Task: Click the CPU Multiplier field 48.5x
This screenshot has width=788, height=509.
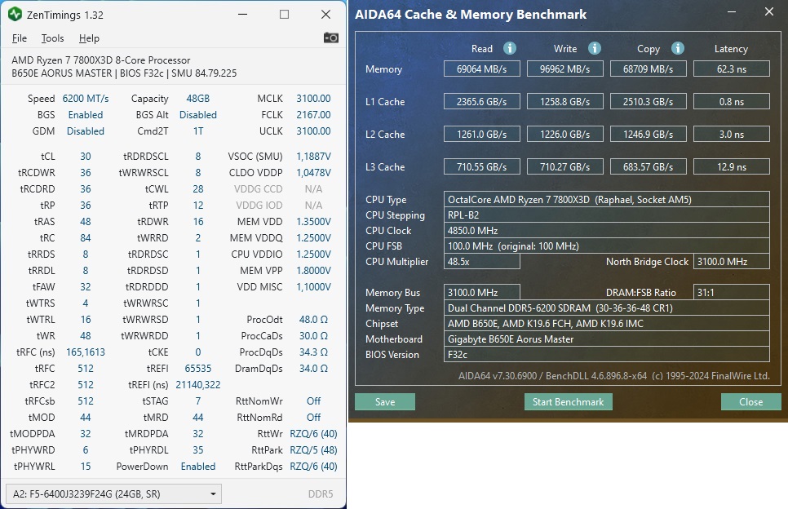Action: coord(481,262)
